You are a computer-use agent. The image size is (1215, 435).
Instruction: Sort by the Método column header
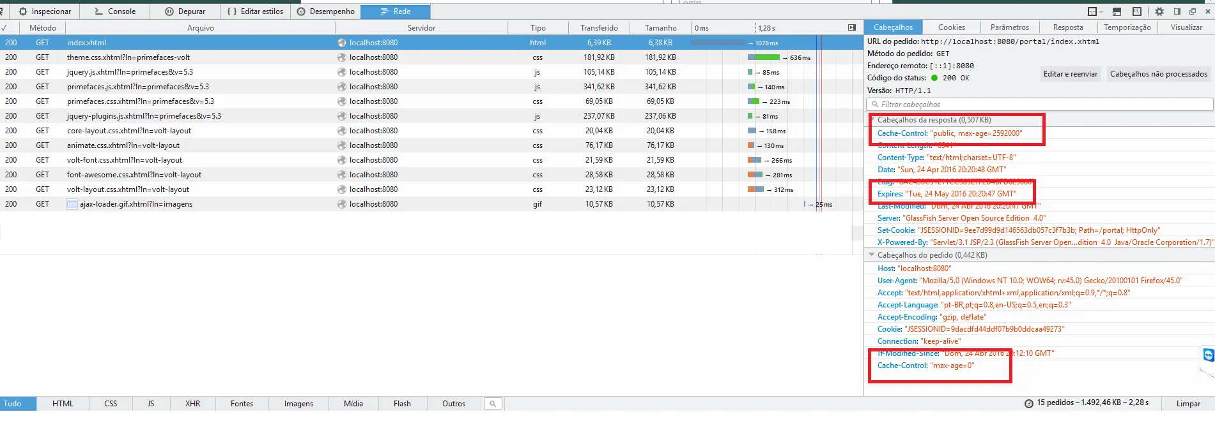coord(42,27)
